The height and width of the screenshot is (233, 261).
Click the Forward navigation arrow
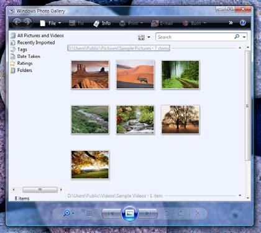click(x=27, y=23)
